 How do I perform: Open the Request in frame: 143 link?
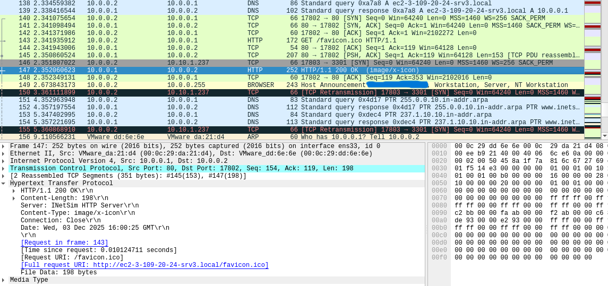point(64,242)
